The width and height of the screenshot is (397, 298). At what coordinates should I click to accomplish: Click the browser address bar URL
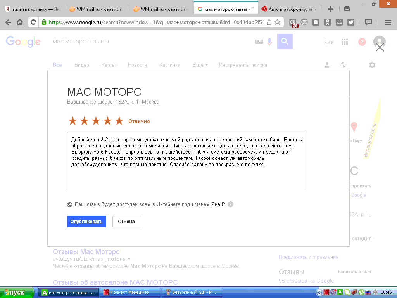pos(156,22)
